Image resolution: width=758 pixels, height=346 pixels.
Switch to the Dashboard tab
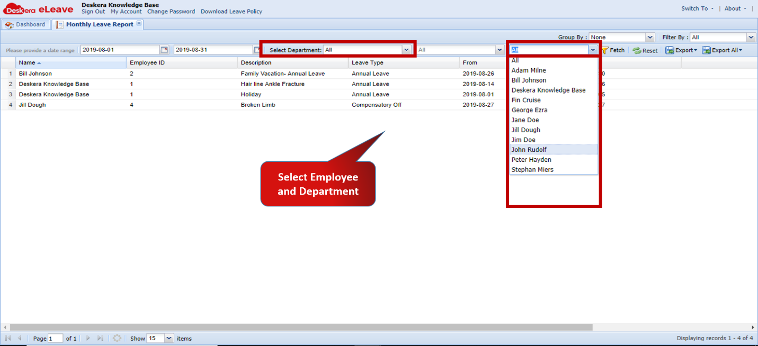[26, 24]
